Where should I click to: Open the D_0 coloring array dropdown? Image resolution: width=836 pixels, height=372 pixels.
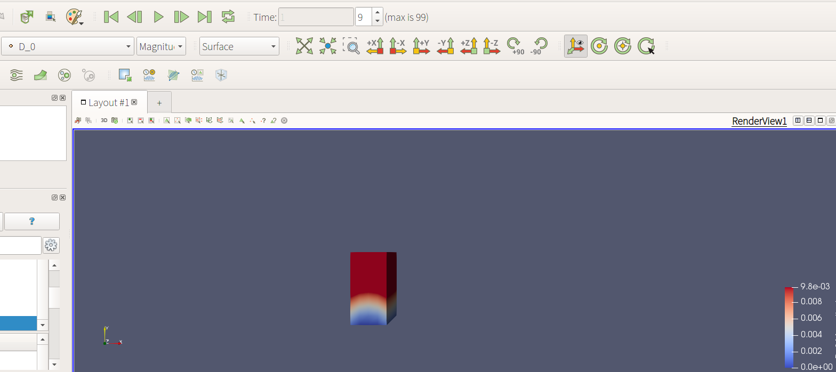pos(68,46)
